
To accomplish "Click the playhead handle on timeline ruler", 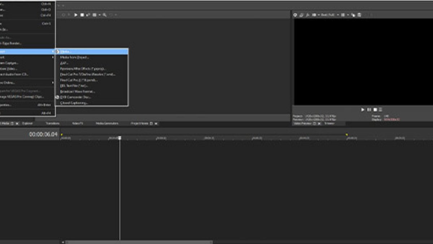I will (x=120, y=138).
